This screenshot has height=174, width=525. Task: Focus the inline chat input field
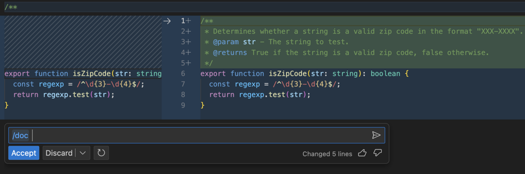click(196, 135)
